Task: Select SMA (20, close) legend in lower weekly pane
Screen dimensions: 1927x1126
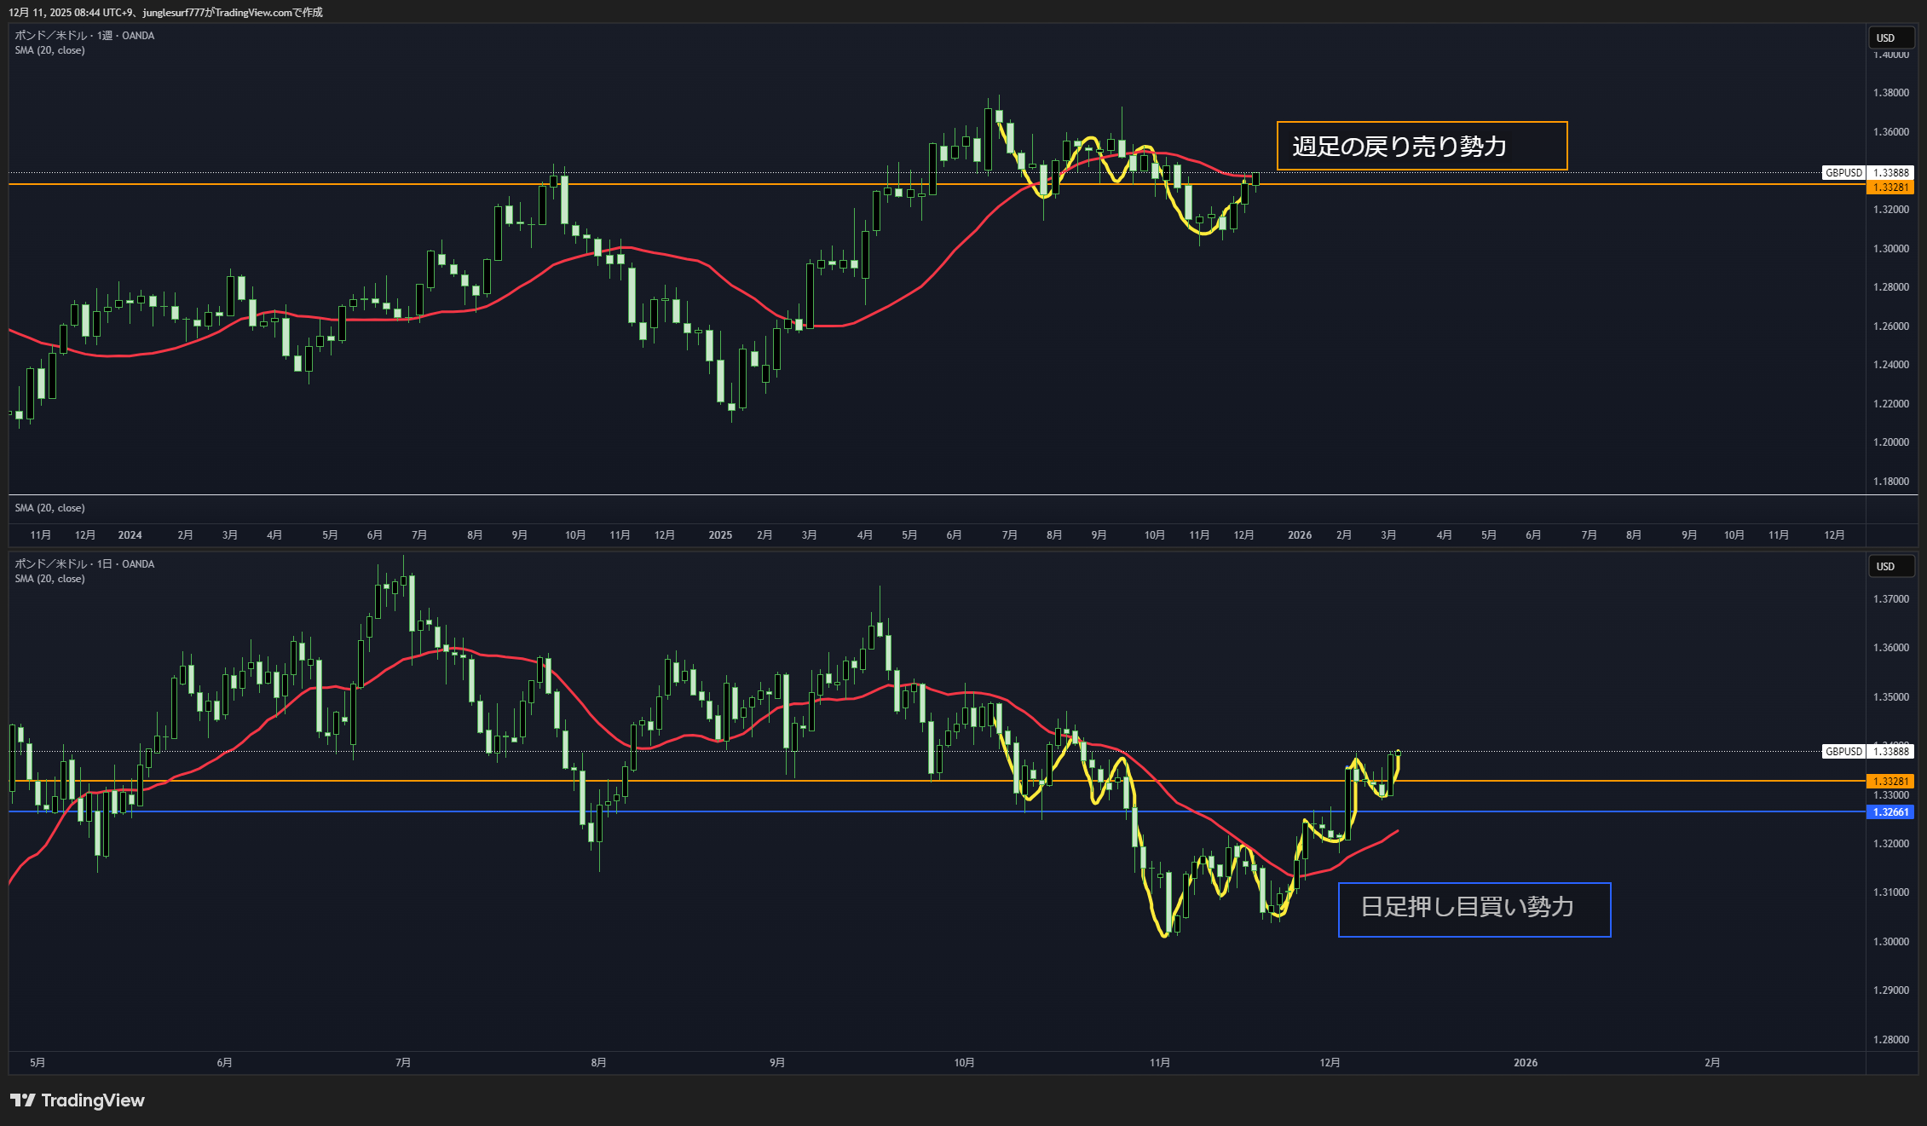Action: 49,508
